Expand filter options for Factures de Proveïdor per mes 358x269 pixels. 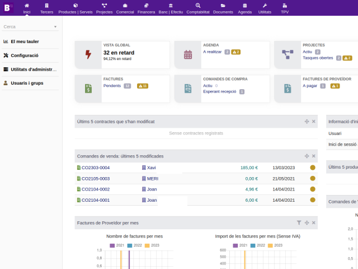(299, 223)
